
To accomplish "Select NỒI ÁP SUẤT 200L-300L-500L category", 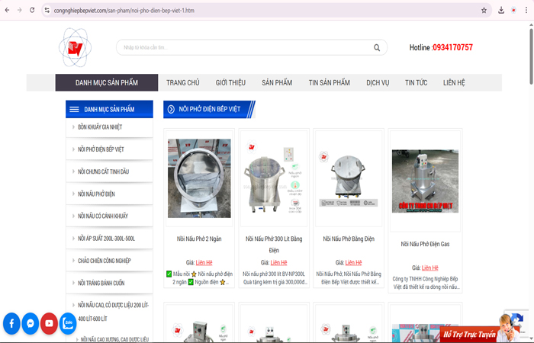I will click(x=109, y=239).
